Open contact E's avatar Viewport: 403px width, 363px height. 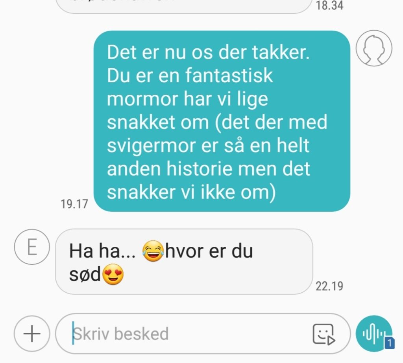[x=32, y=247]
